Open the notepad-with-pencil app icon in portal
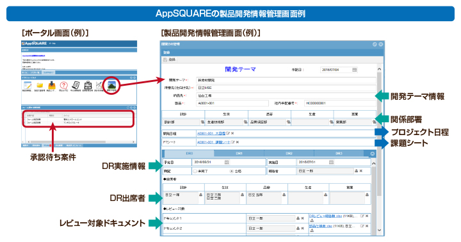This screenshot has height=242, width=461. pos(28,86)
